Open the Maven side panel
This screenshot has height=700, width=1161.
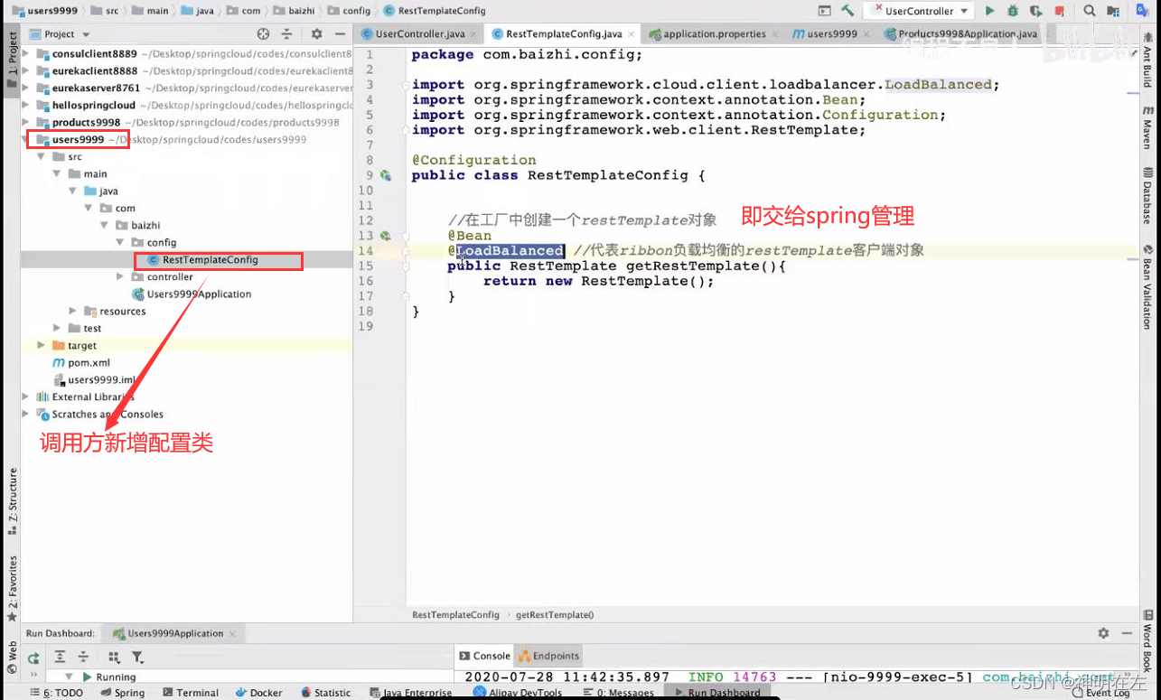point(1147,128)
